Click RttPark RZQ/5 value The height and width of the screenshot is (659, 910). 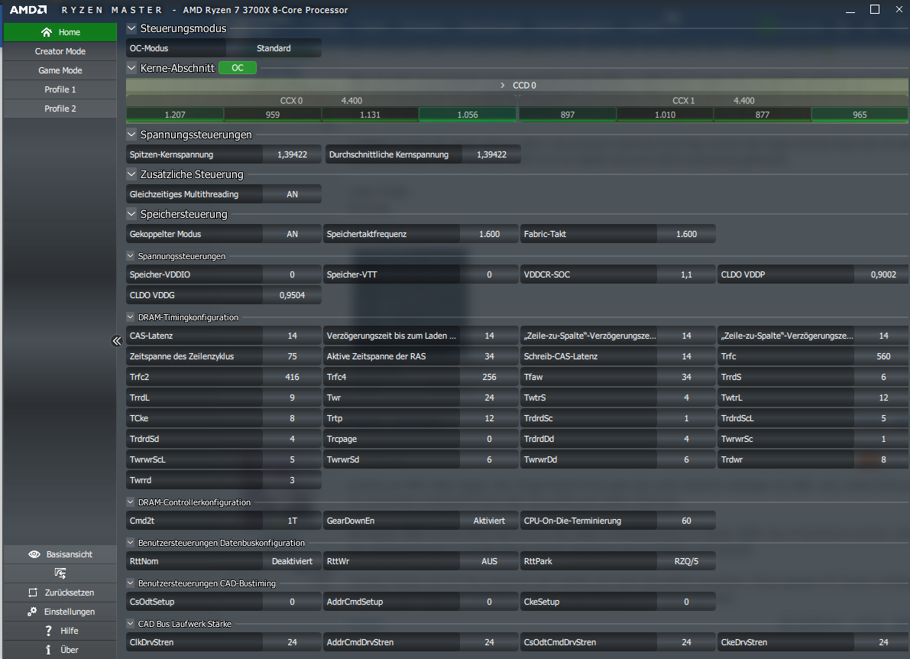(x=686, y=561)
